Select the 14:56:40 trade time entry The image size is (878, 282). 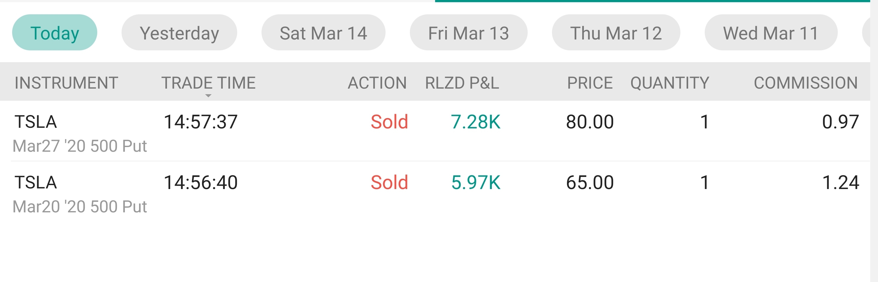pyautogui.click(x=200, y=182)
